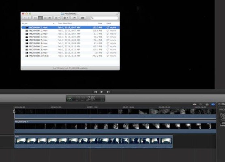Click the Finder share button
The width and height of the screenshot is (225, 162).
(x=74, y=18)
